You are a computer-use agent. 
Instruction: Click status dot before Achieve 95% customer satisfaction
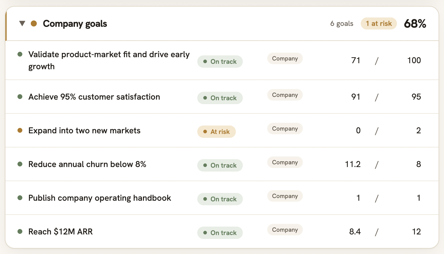pos(20,97)
